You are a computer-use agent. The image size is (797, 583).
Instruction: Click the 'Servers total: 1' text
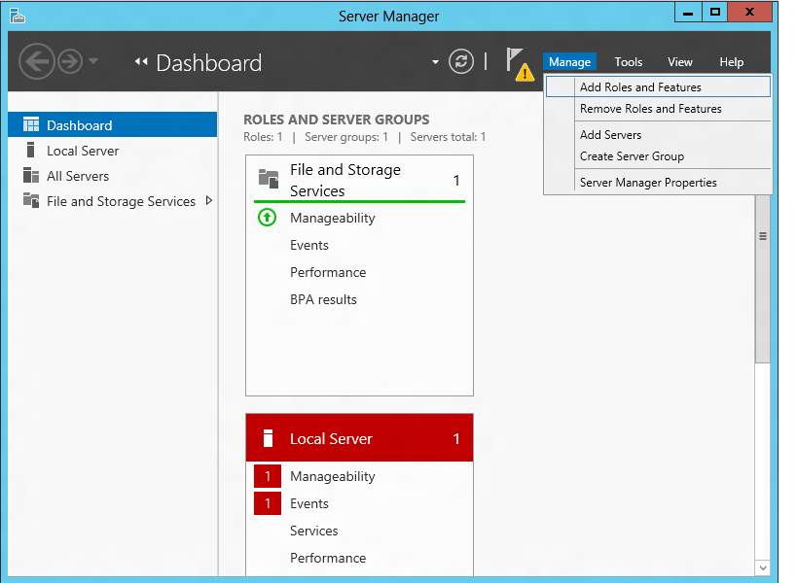[x=448, y=137]
